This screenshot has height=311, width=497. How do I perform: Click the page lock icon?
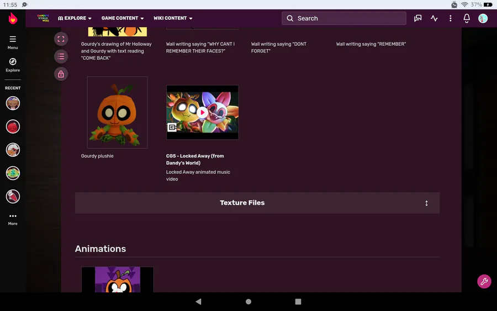[x=61, y=74]
